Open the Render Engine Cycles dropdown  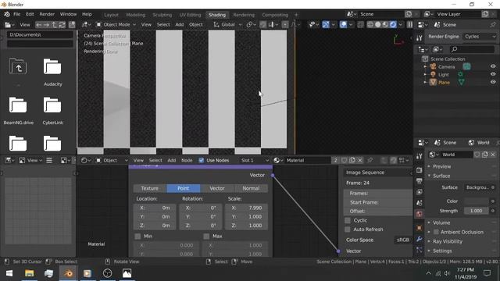coord(480,37)
